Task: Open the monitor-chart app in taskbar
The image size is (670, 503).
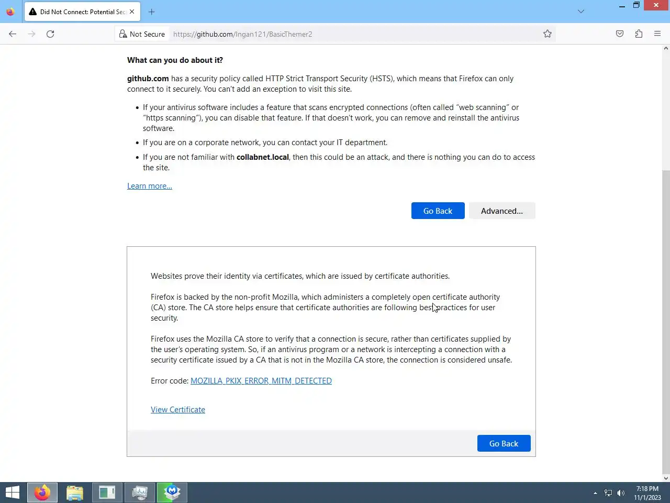Action: pyautogui.click(x=140, y=493)
